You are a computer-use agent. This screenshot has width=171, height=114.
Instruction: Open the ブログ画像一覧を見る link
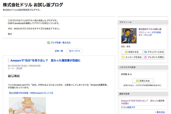[x=60, y=43]
